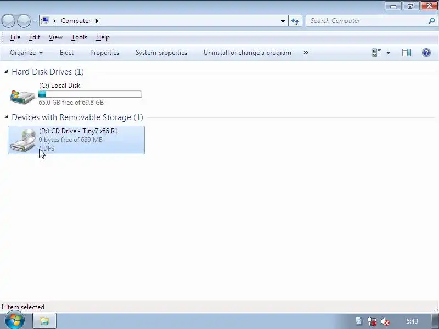Change view with the view icon
The width and height of the screenshot is (439, 329).
click(x=376, y=53)
